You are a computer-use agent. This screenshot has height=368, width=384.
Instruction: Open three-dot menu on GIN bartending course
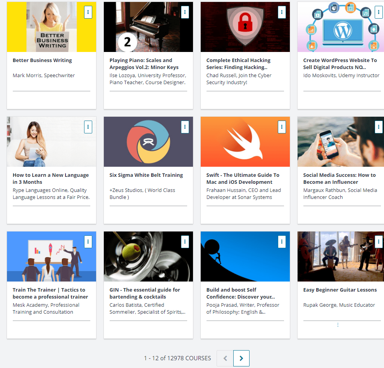pyautogui.click(x=185, y=242)
